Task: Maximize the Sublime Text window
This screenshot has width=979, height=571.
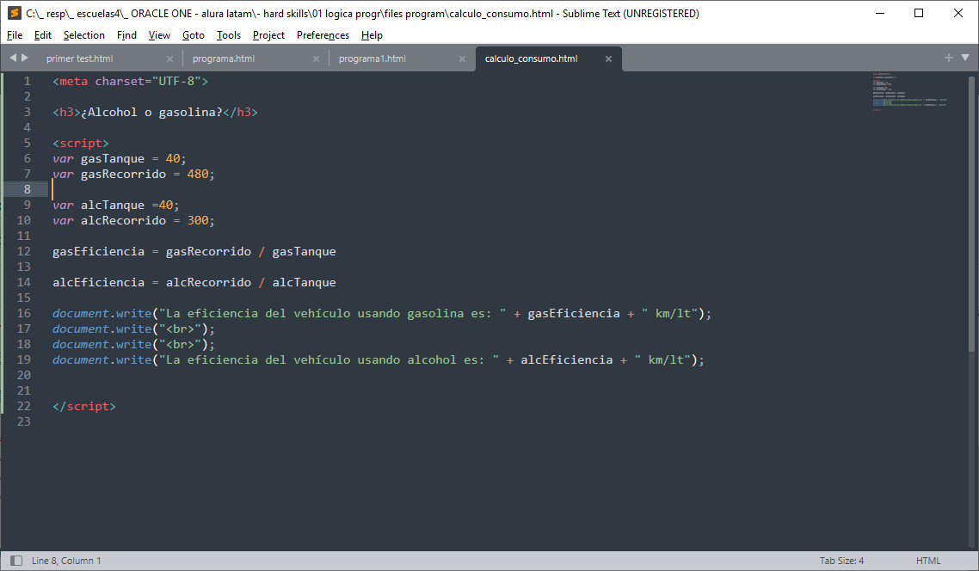Action: [x=919, y=13]
